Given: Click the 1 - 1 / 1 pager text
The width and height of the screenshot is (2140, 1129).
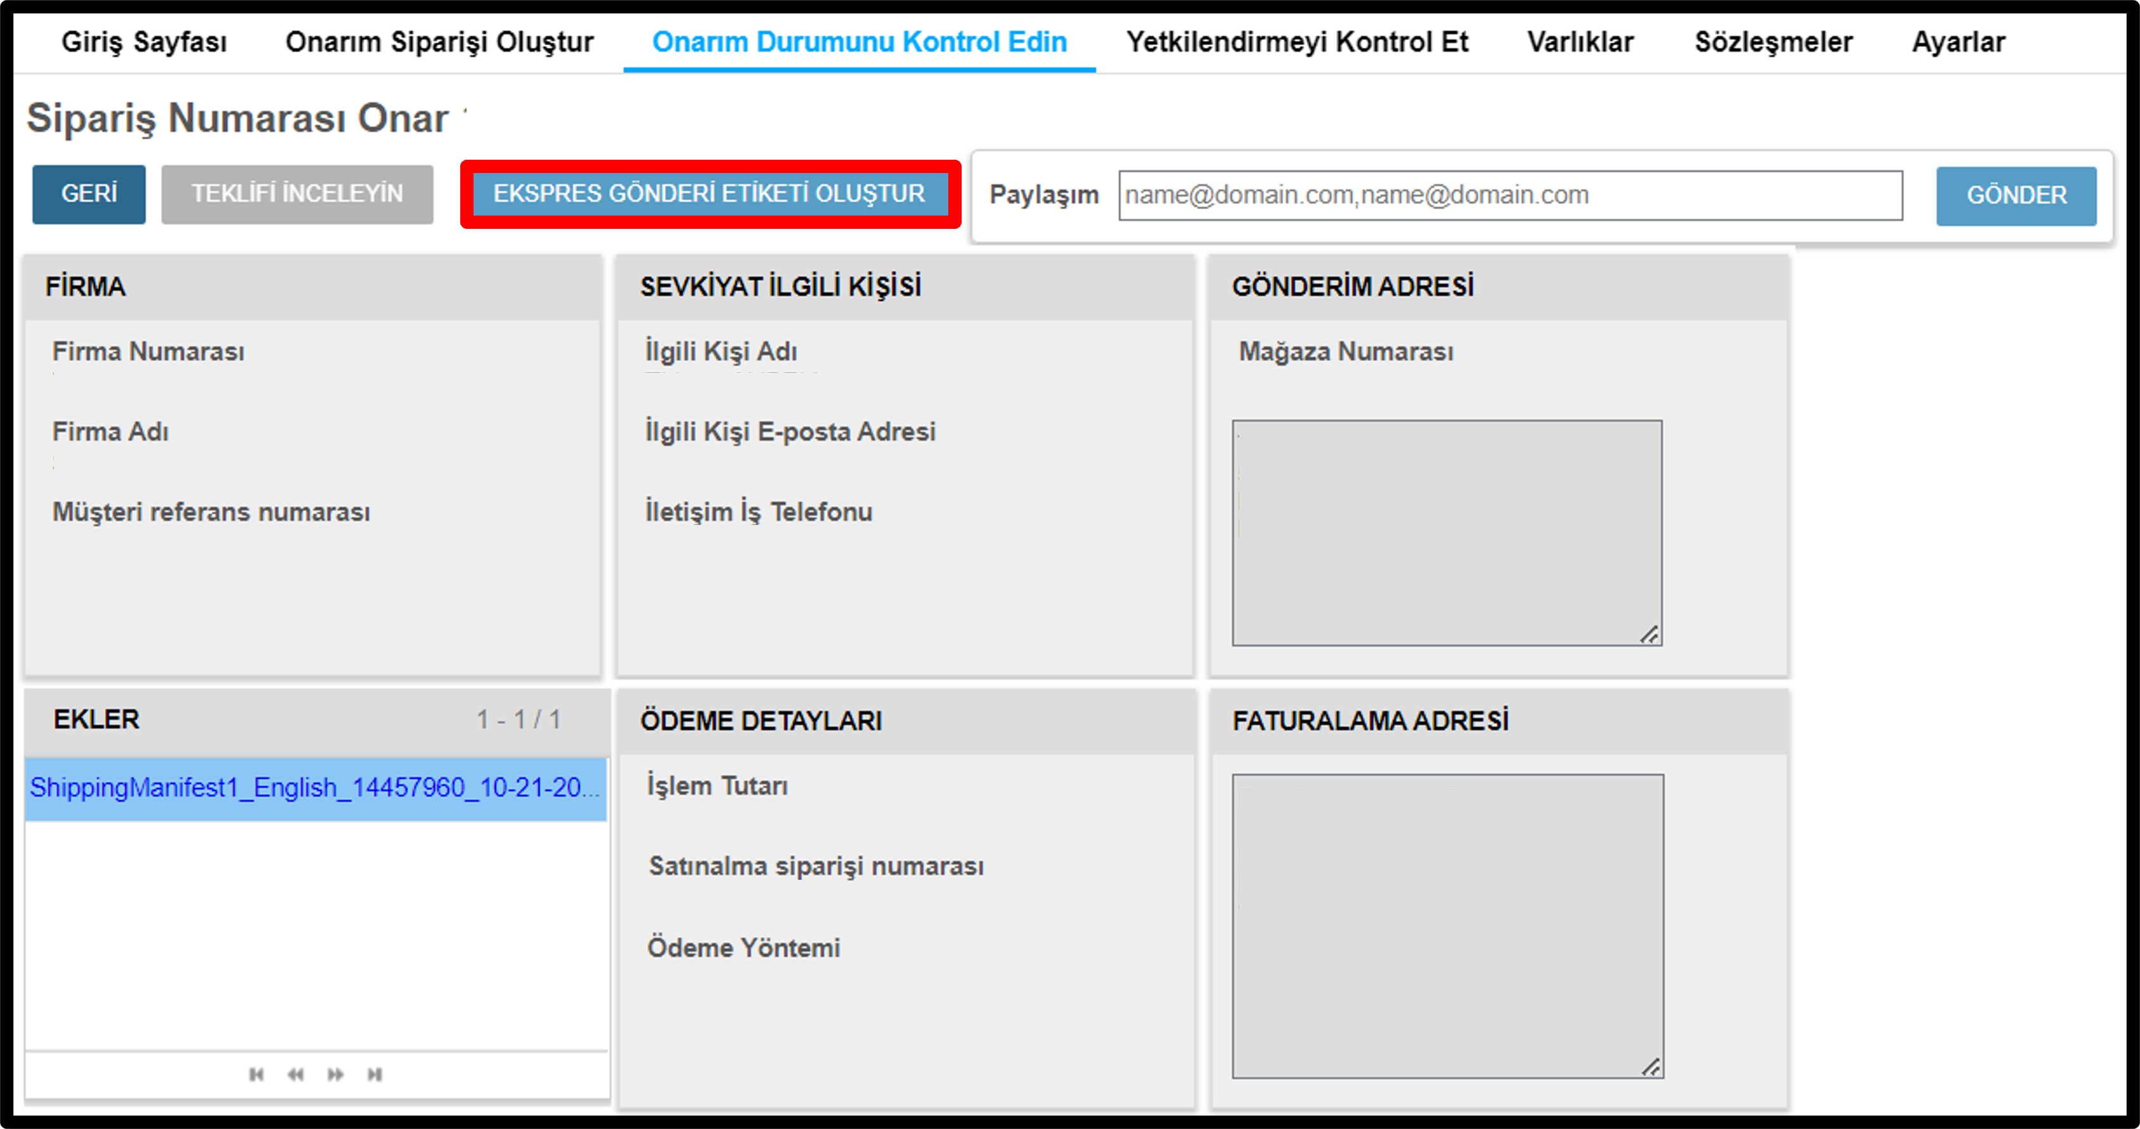Looking at the screenshot, I should click(x=519, y=719).
